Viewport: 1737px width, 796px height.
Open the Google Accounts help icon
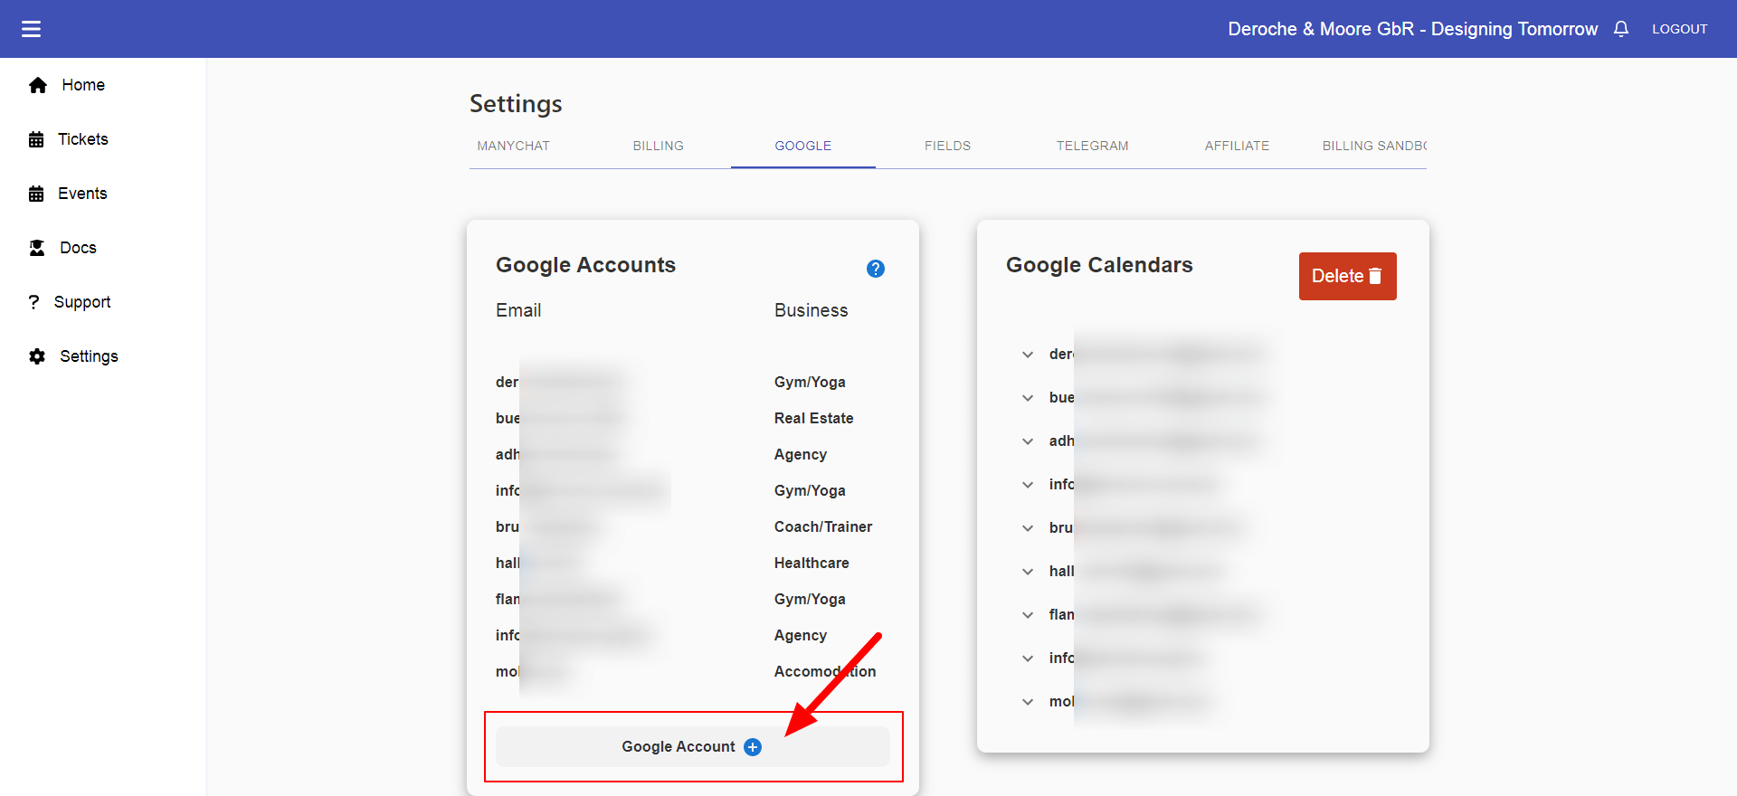tap(876, 269)
